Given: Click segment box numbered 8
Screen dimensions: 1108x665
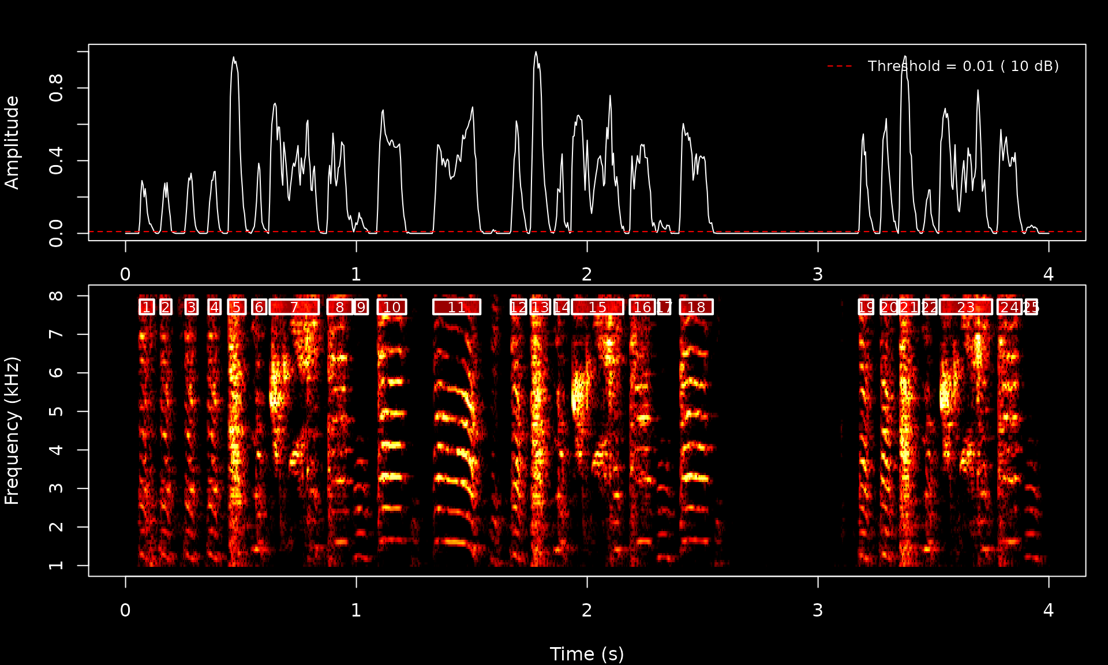Looking at the screenshot, I should coord(339,307).
